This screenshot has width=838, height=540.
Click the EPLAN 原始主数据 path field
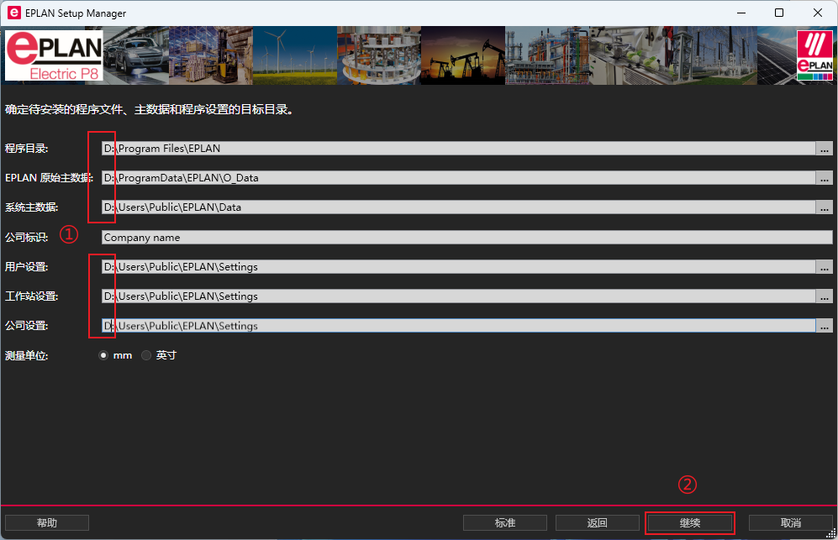click(459, 178)
